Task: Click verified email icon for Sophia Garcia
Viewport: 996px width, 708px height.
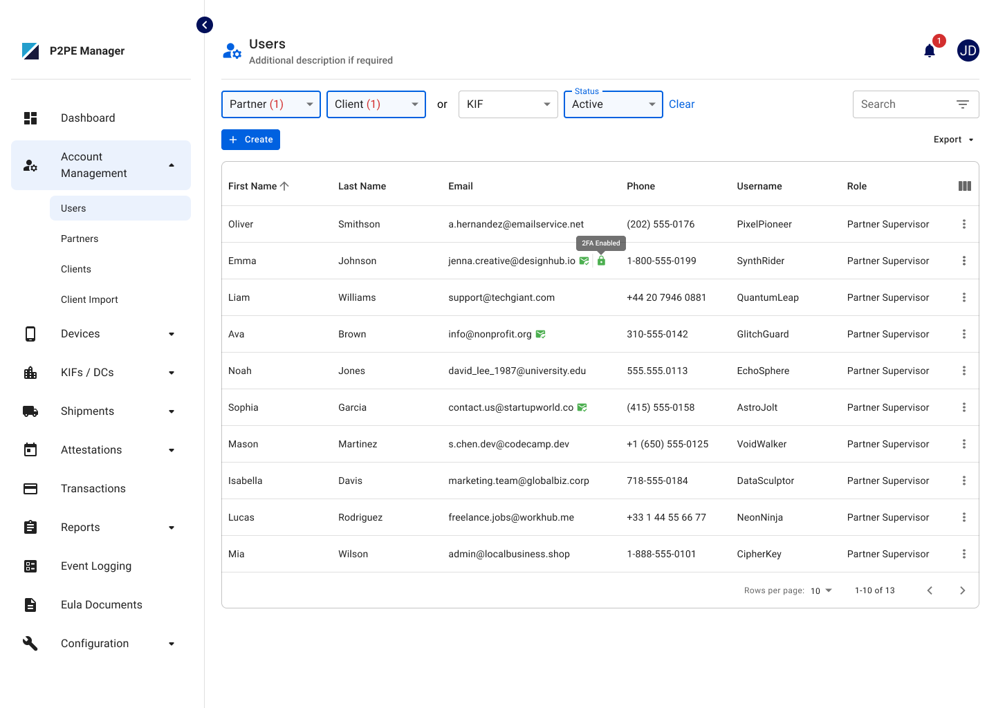Action: coord(582,407)
